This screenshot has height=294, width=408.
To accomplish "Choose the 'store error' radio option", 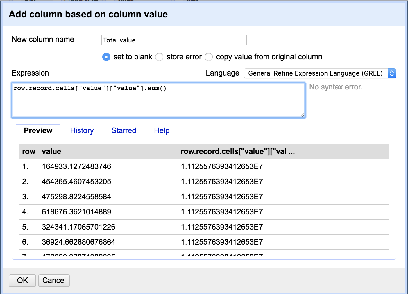I will 159,57.
